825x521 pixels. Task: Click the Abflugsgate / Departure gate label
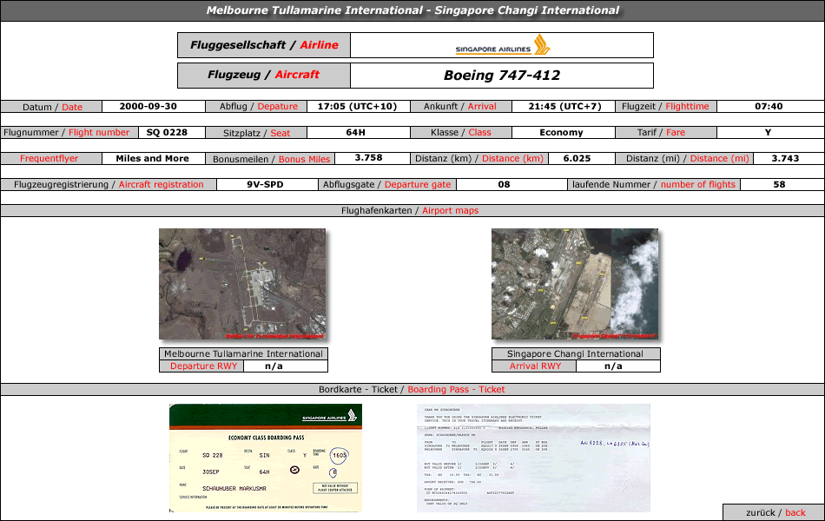(x=386, y=185)
